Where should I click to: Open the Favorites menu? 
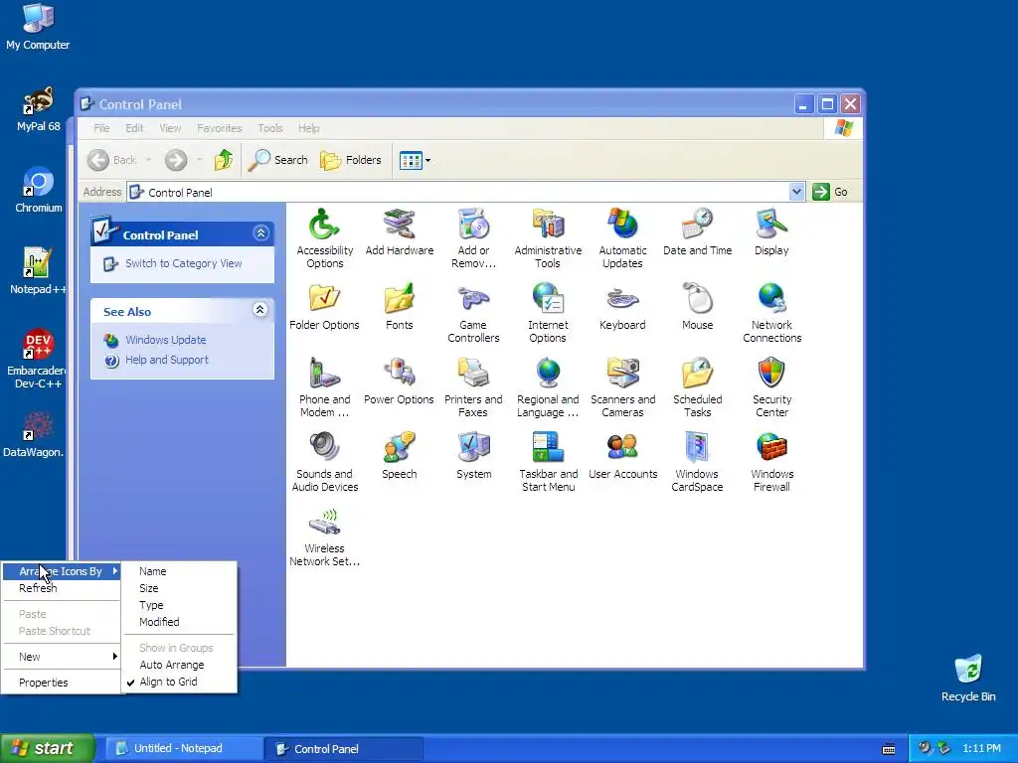coord(220,128)
